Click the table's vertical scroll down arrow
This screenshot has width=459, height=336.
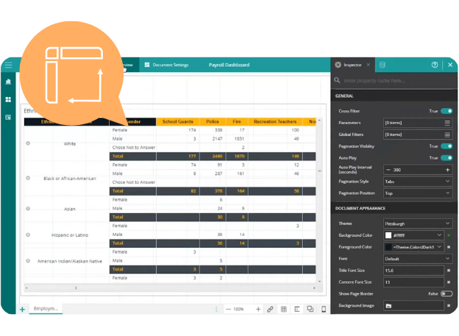pyautogui.click(x=320, y=282)
